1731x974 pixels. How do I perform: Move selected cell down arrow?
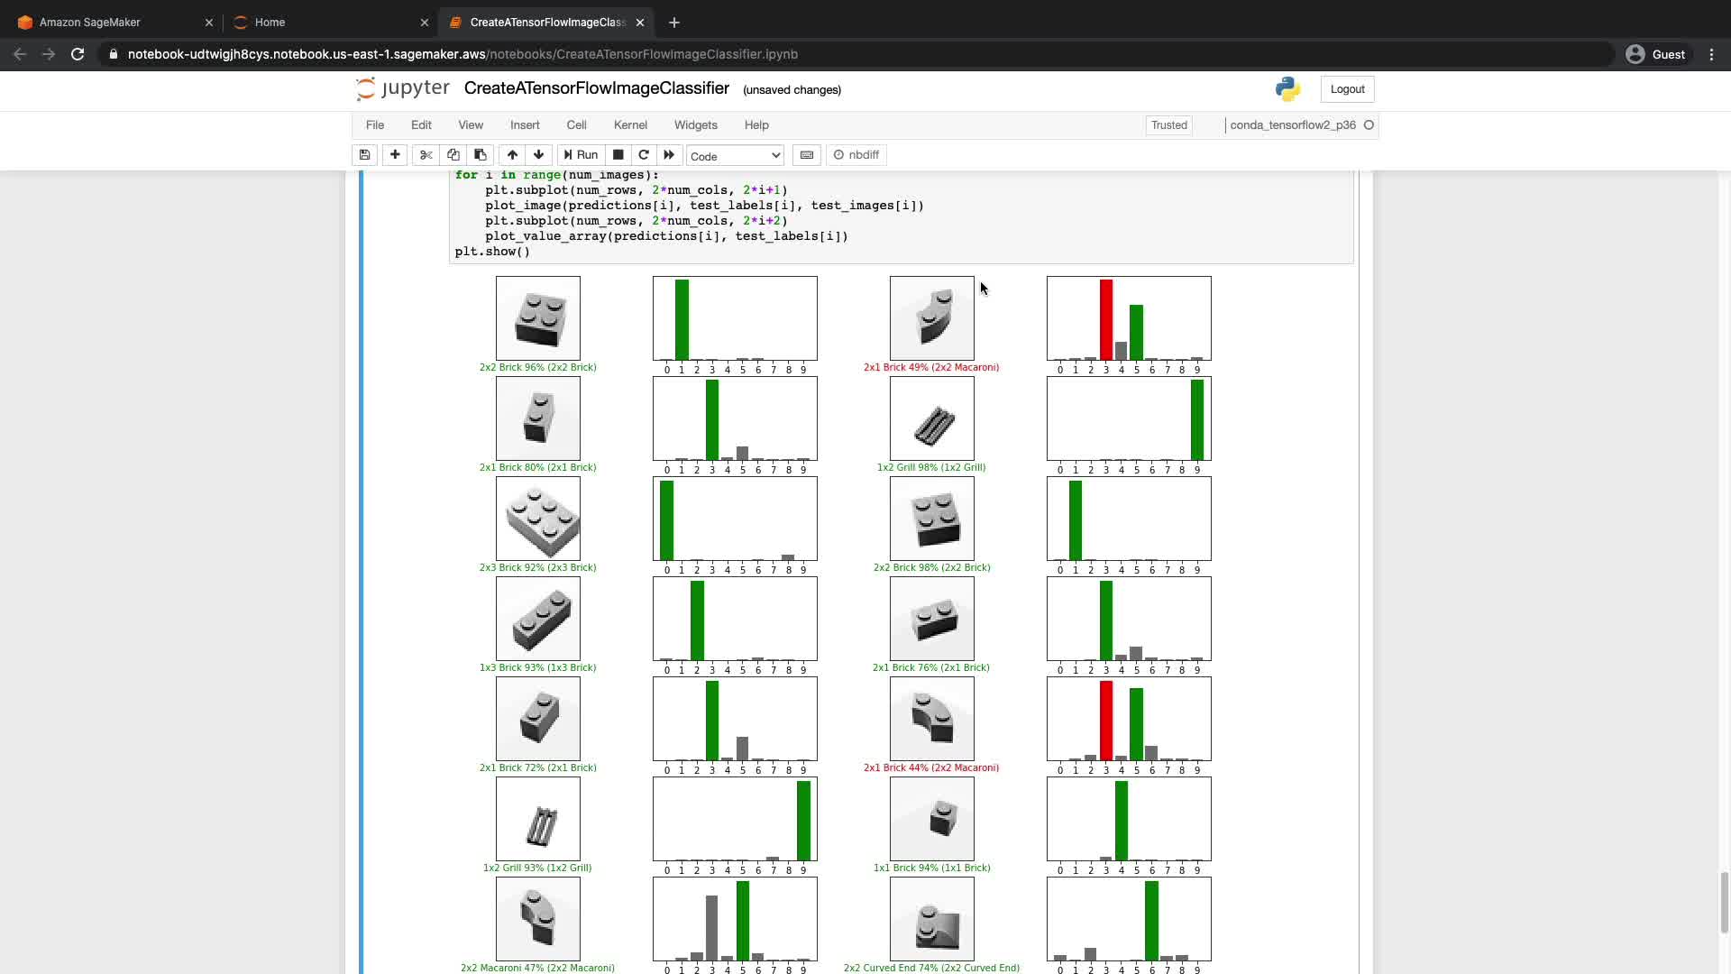(x=539, y=155)
